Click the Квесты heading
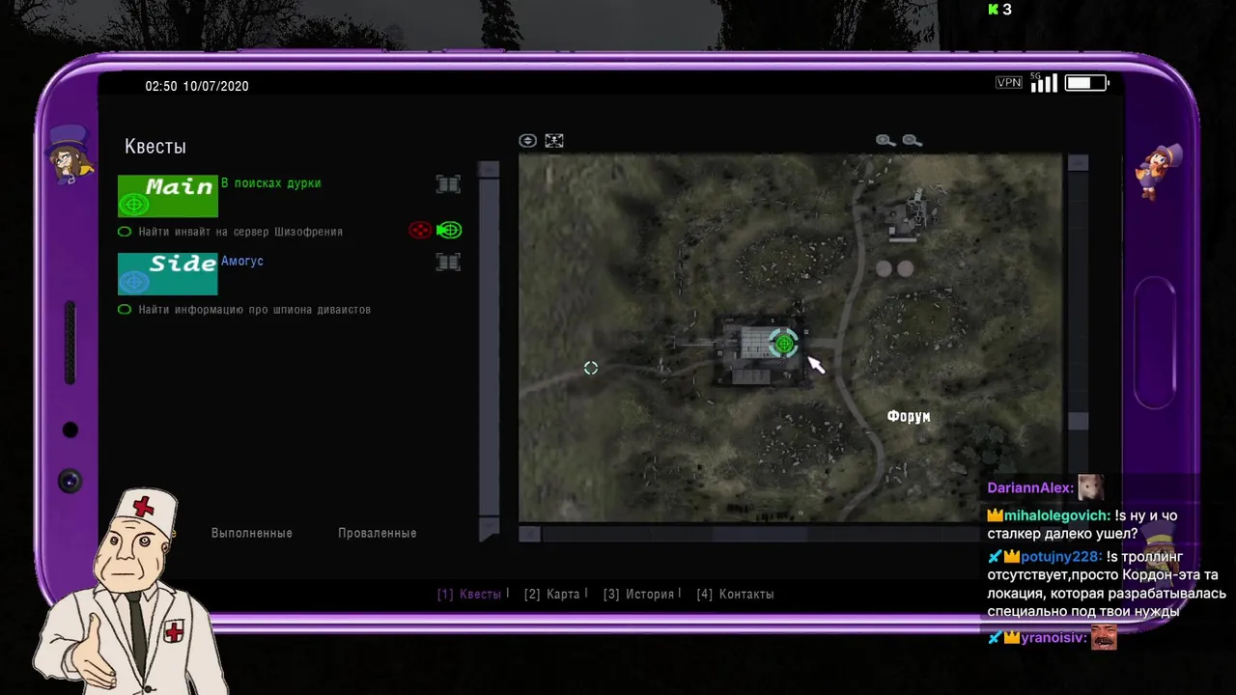The height and width of the screenshot is (695, 1236). 155,147
